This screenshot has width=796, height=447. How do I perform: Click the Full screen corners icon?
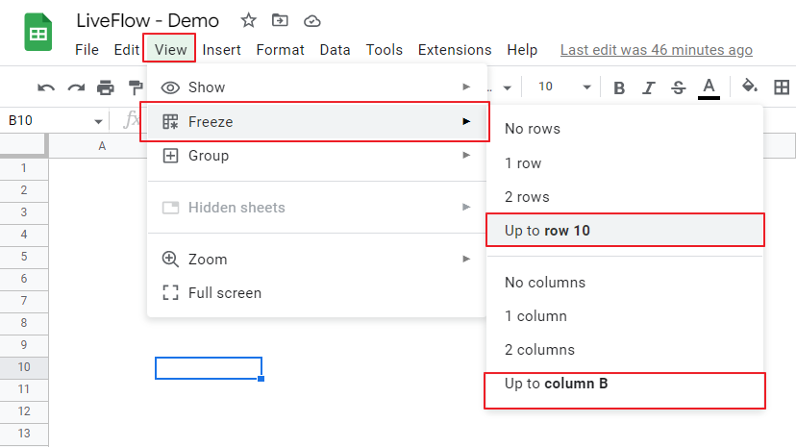[x=170, y=293]
